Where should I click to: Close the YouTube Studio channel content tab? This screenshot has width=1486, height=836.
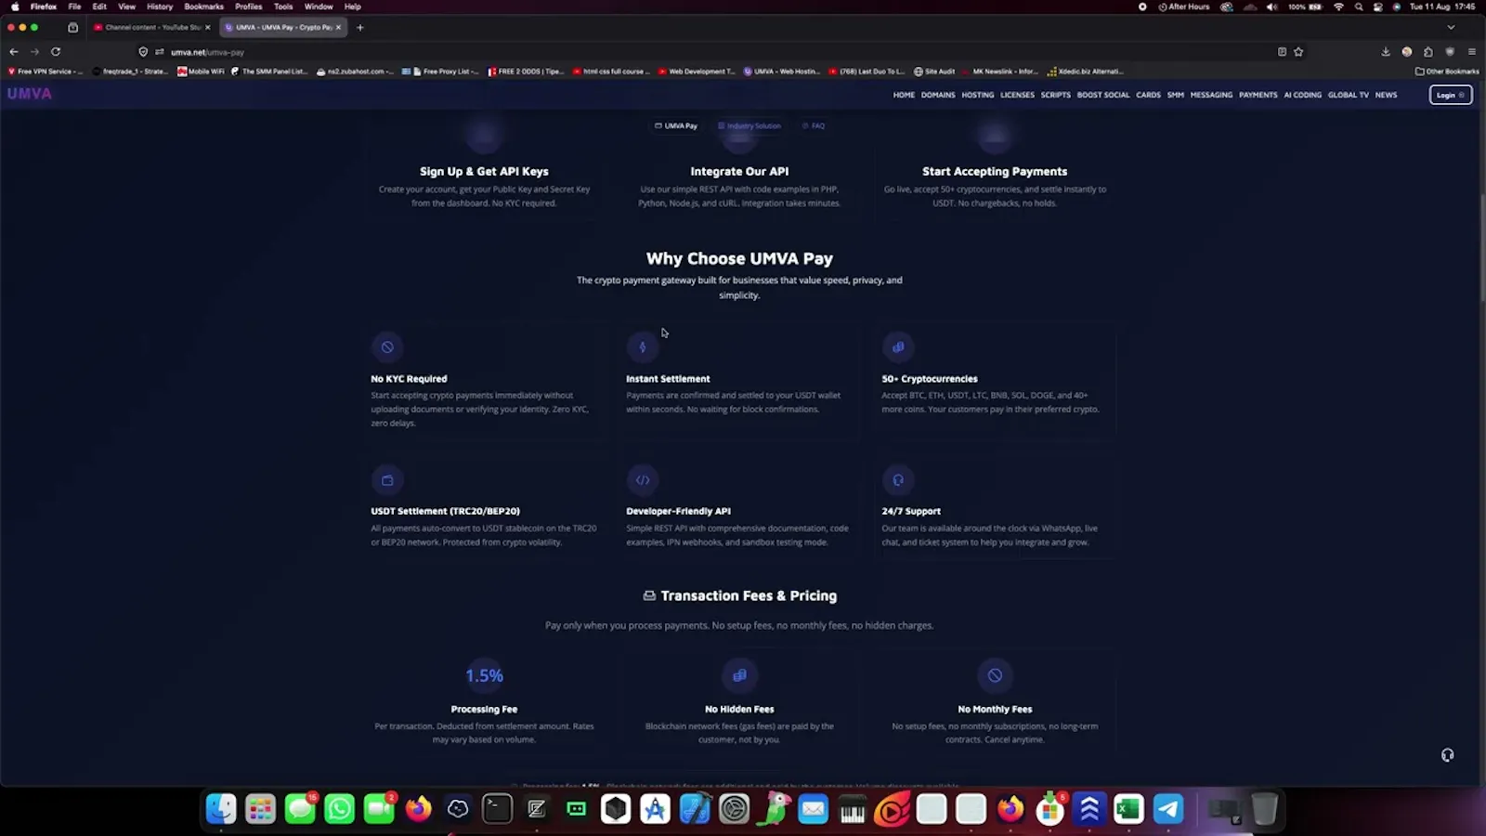[207, 27]
